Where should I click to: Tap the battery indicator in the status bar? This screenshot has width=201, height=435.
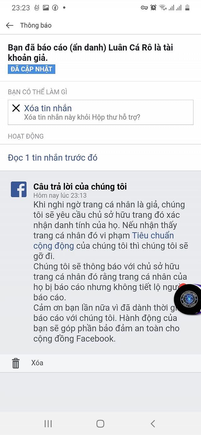pos(187,8)
